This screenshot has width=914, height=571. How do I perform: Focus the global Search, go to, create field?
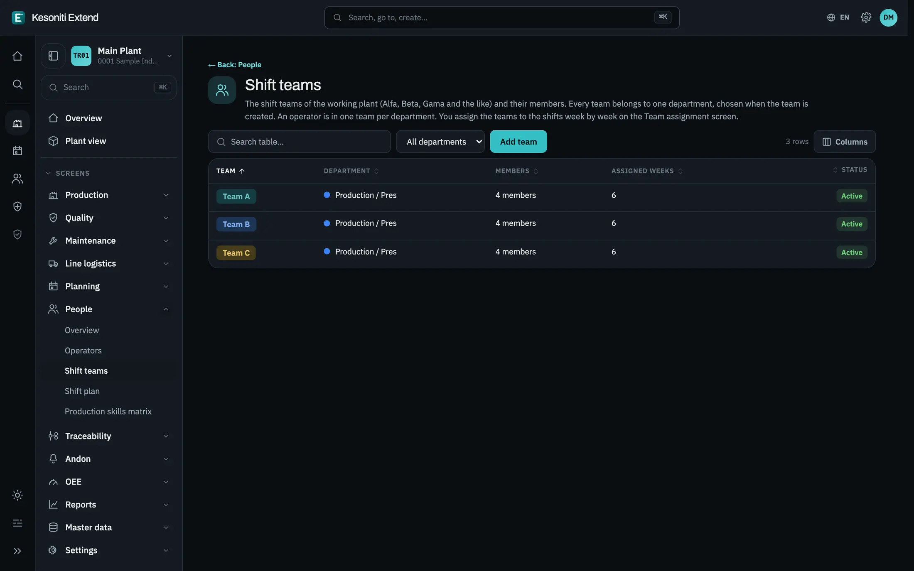(501, 17)
